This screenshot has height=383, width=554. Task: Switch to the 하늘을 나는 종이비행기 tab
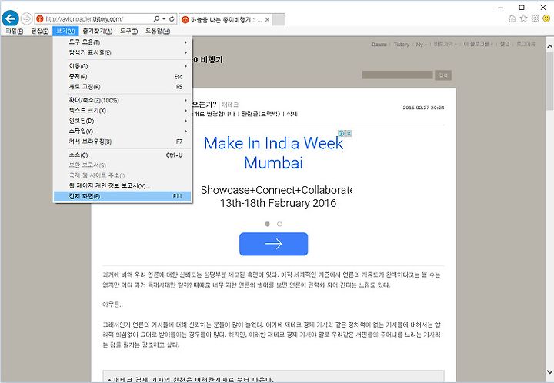click(x=225, y=20)
